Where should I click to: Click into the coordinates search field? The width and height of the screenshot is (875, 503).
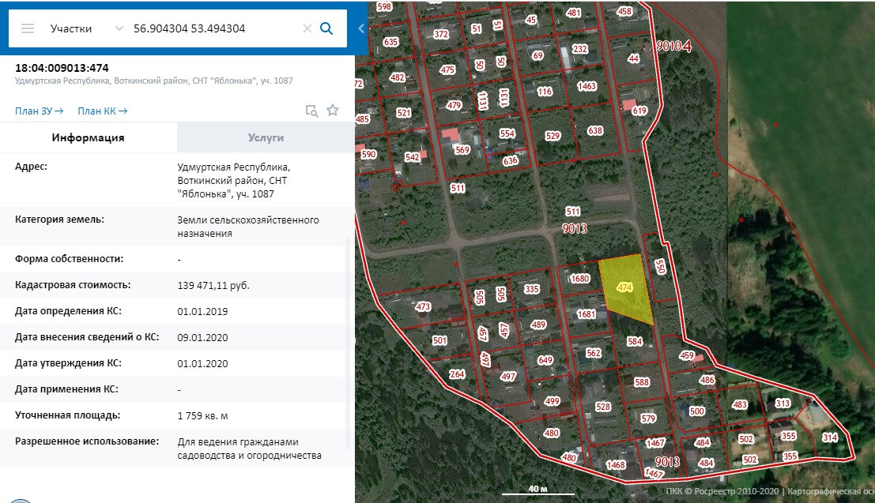[213, 28]
